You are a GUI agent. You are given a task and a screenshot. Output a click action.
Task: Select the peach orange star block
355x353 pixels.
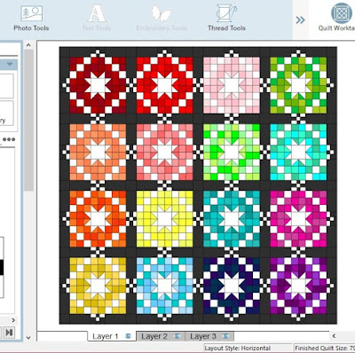[98, 153]
